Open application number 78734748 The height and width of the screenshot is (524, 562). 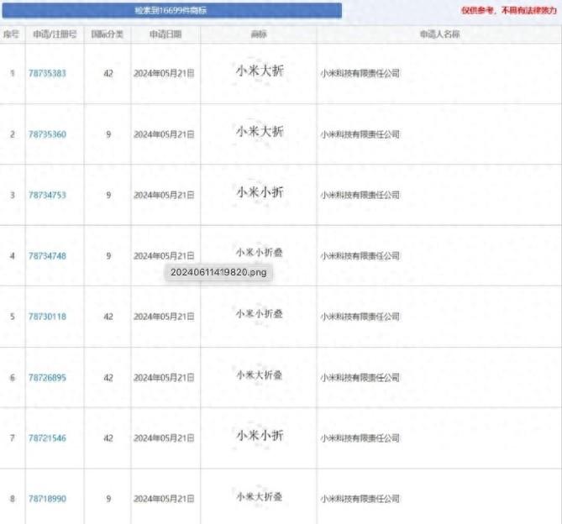[x=47, y=256]
